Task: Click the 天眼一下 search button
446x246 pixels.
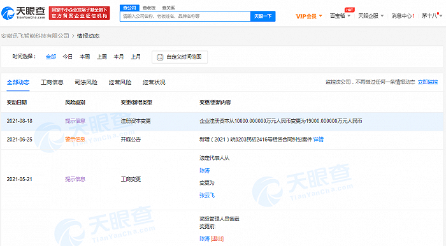Action: point(263,16)
